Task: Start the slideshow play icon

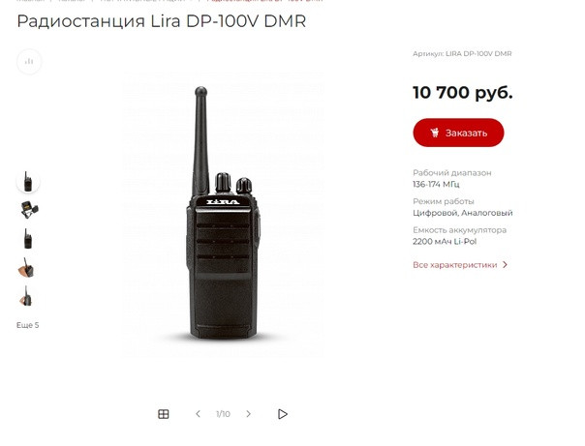Action: 283,414
